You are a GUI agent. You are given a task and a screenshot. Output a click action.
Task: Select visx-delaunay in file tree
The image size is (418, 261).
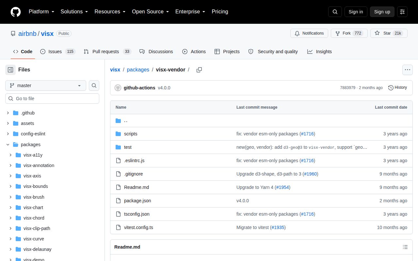(x=38, y=249)
